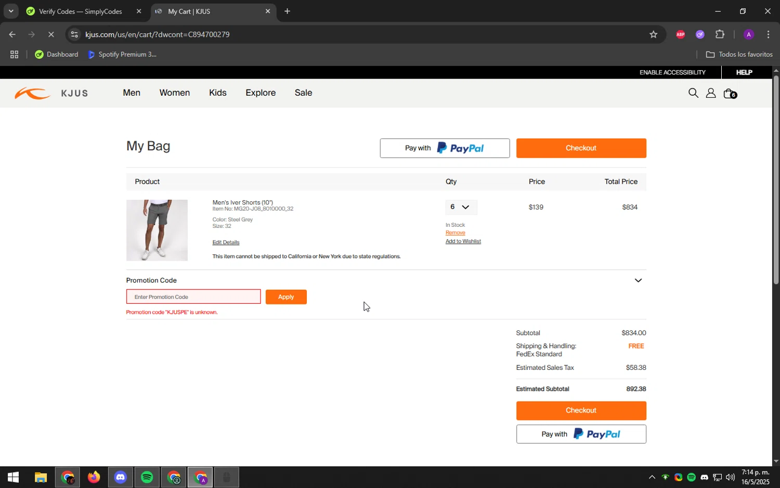Click Enable Accessibility
Viewport: 780px width, 488px height.
[x=672, y=72]
